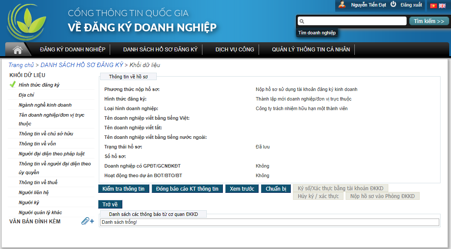Click the paperclip add attachment icon
Screen dimensions: 451x249
(x=87, y=222)
